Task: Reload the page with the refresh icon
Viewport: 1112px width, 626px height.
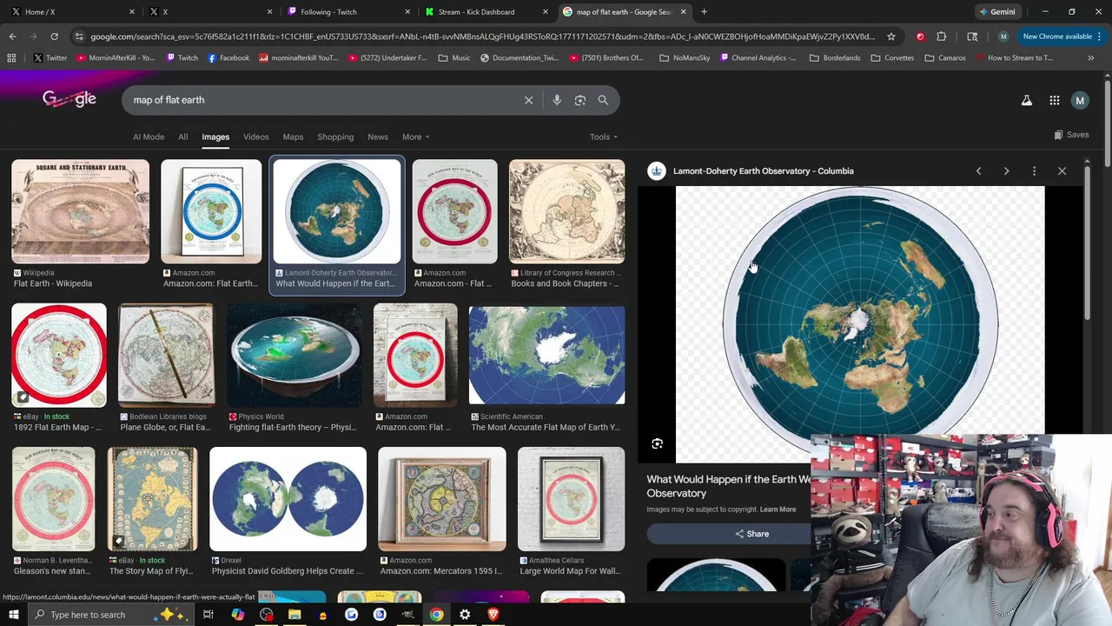Action: coord(54,37)
